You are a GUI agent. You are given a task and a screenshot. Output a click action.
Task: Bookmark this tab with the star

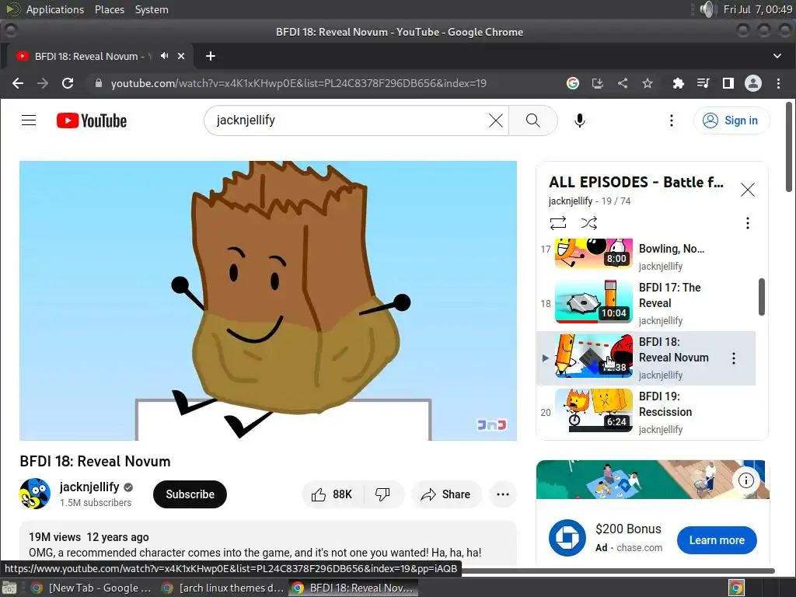pyautogui.click(x=648, y=83)
